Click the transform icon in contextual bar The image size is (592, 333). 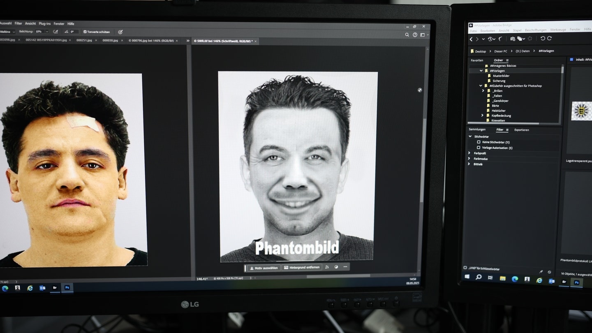tap(327, 267)
